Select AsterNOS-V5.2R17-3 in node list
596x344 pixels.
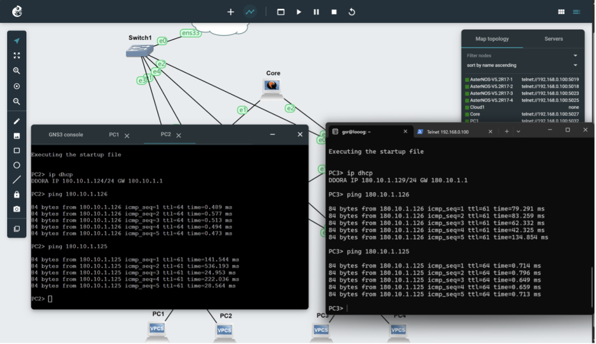click(491, 94)
